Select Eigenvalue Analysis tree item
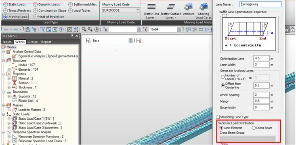This screenshot has height=145, width=296. pyautogui.click(x=45, y=56)
